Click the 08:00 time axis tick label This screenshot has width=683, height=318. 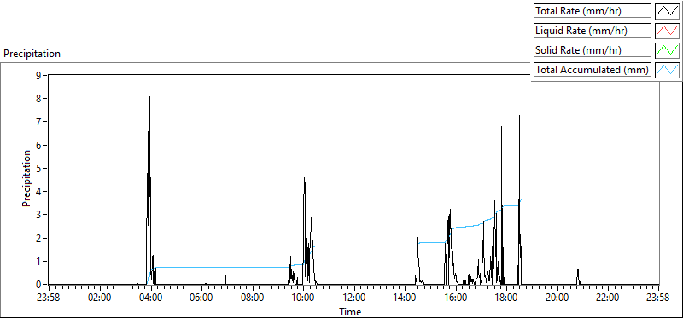tap(252, 298)
